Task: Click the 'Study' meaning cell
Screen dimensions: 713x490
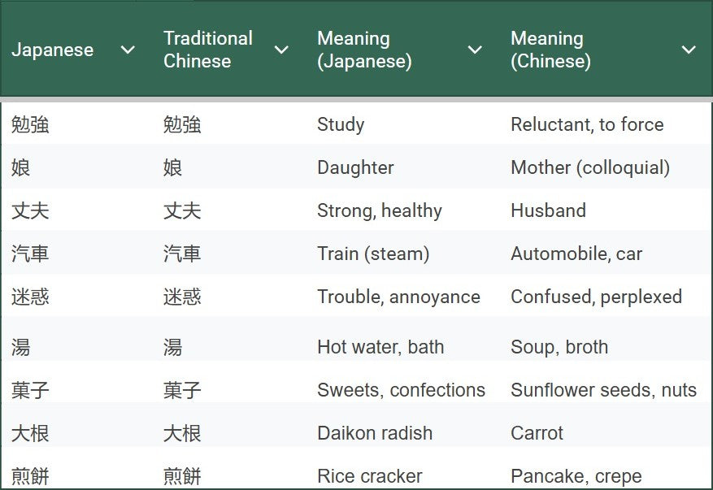Action: pyautogui.click(x=341, y=124)
